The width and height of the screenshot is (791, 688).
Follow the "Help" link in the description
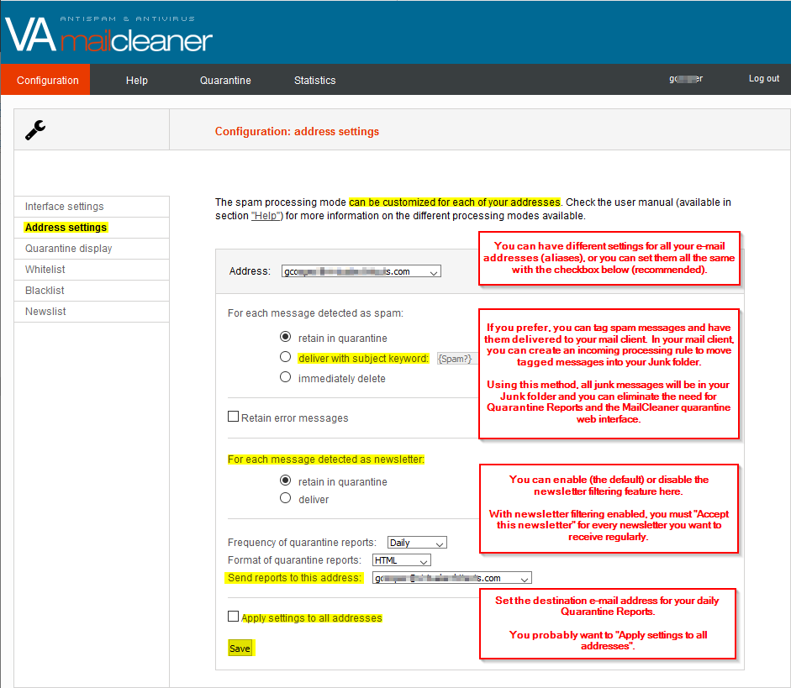click(266, 216)
